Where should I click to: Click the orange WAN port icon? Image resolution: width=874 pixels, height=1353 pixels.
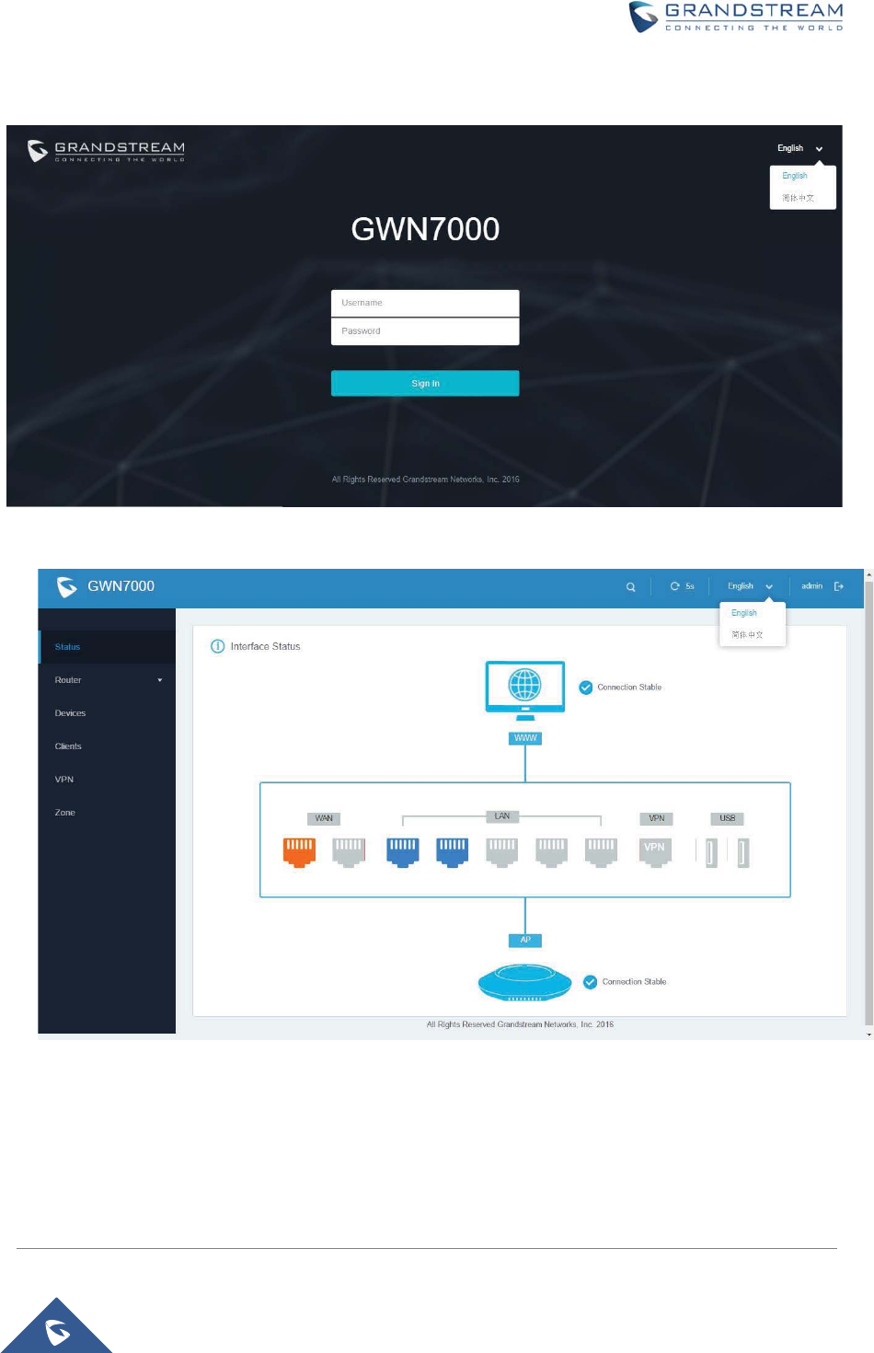pyautogui.click(x=299, y=852)
